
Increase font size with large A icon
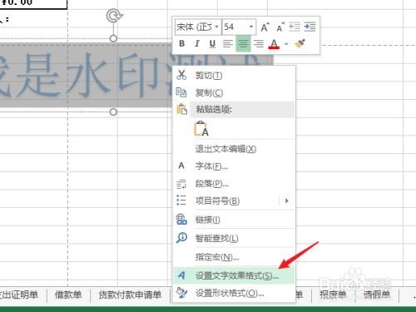click(265, 27)
